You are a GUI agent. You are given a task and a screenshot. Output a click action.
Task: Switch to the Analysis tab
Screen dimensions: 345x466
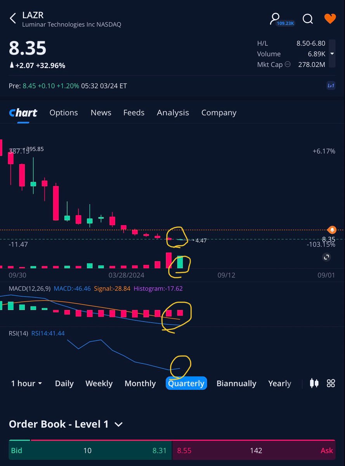pos(173,113)
